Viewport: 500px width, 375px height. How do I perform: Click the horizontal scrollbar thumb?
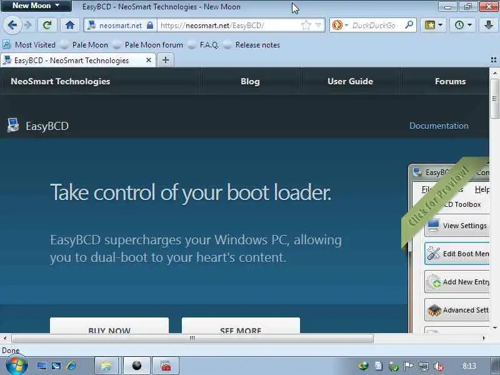(192, 338)
